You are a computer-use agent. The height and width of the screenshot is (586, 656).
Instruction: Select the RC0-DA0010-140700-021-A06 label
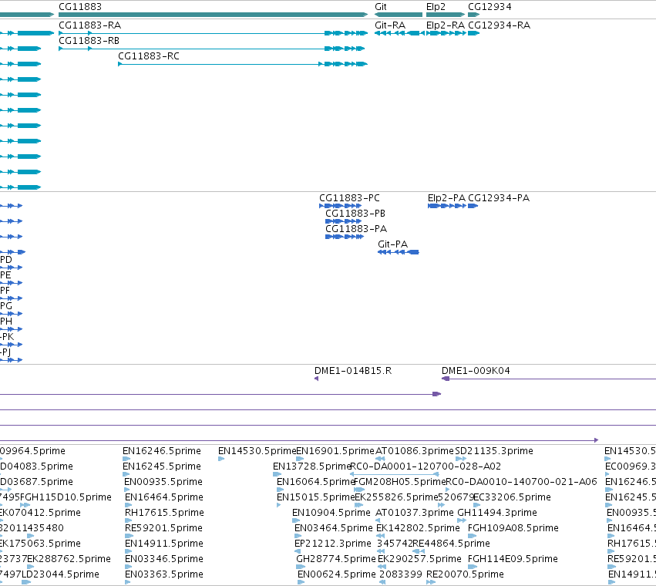click(521, 482)
